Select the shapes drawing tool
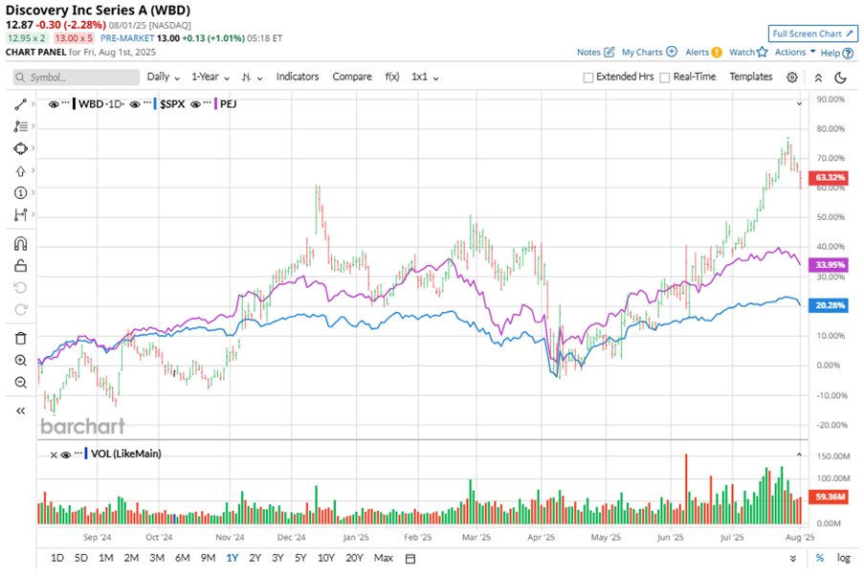The image size is (864, 577). [20, 148]
